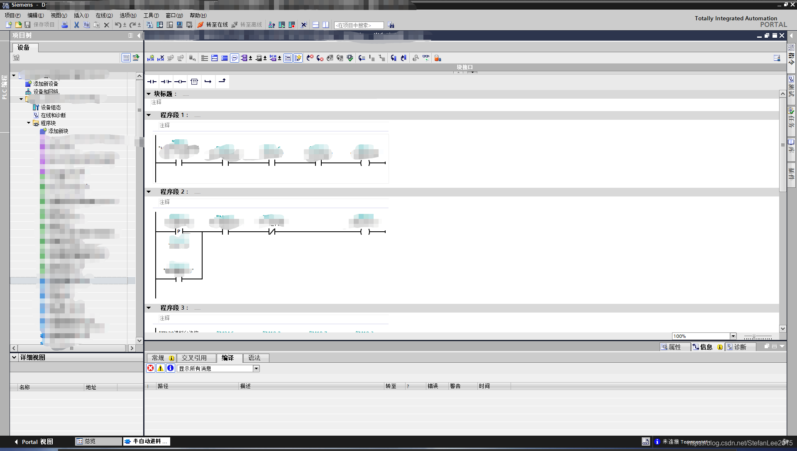797x451 pixels.
Task: Open the 在线 menu
Action: click(104, 15)
